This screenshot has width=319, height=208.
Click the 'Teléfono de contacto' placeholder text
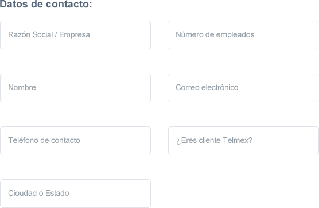point(44,140)
